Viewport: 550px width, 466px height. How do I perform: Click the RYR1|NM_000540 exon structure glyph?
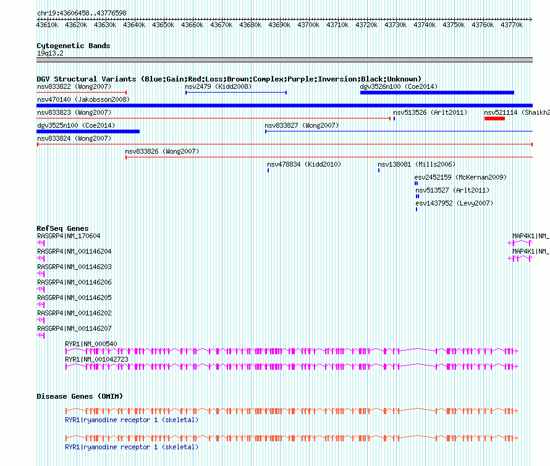[x=292, y=351]
